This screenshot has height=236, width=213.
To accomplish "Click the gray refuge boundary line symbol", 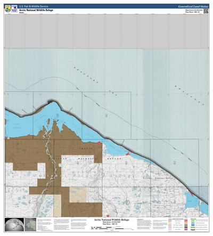I will [x=193, y=230].
